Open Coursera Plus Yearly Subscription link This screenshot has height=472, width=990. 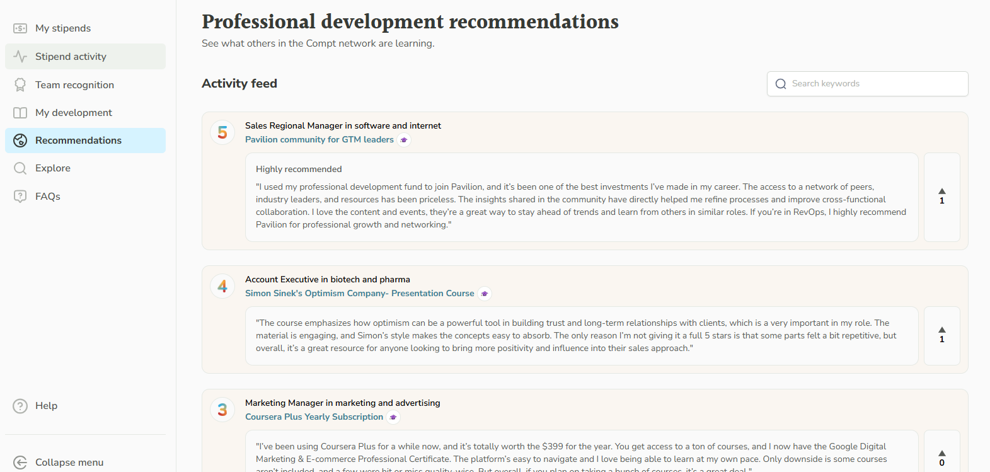314,417
